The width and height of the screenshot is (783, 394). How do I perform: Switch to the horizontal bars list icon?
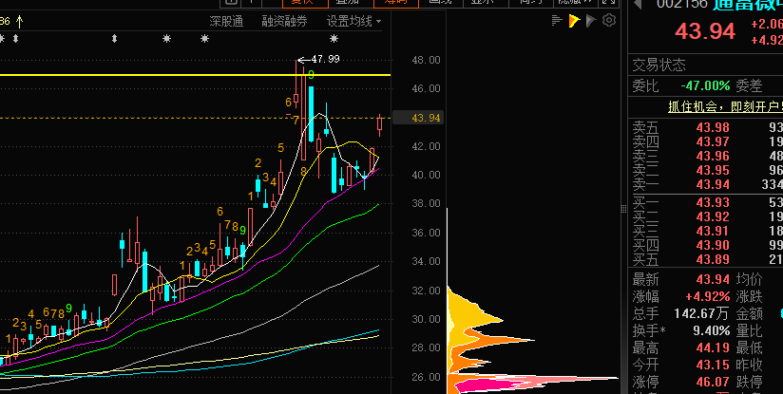click(557, 21)
